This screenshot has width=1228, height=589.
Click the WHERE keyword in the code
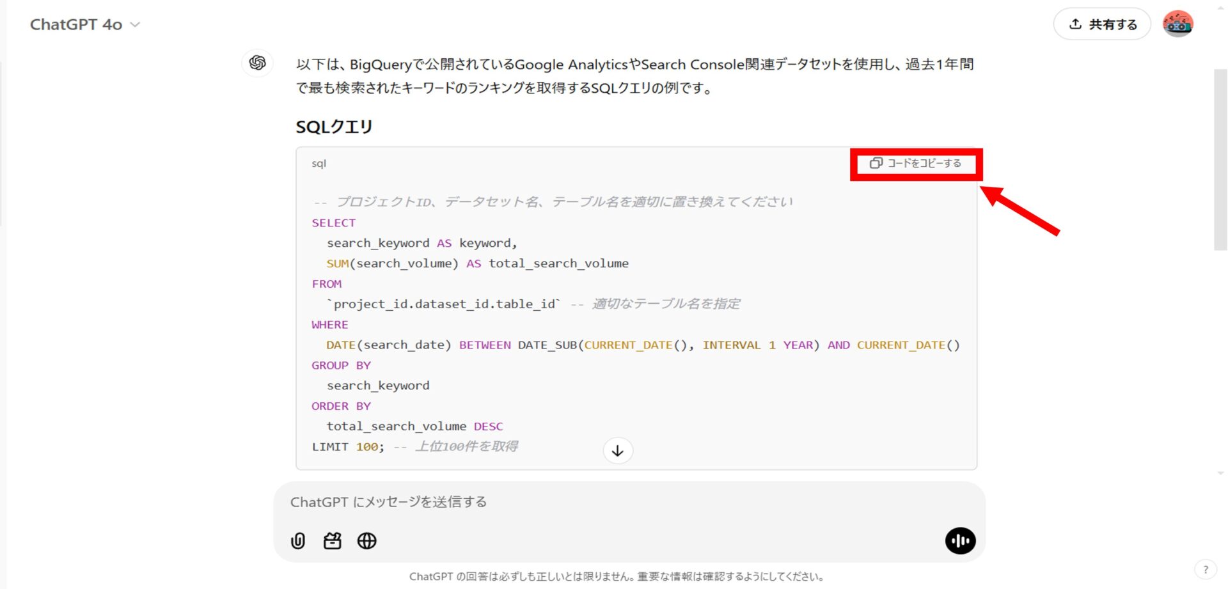click(330, 325)
